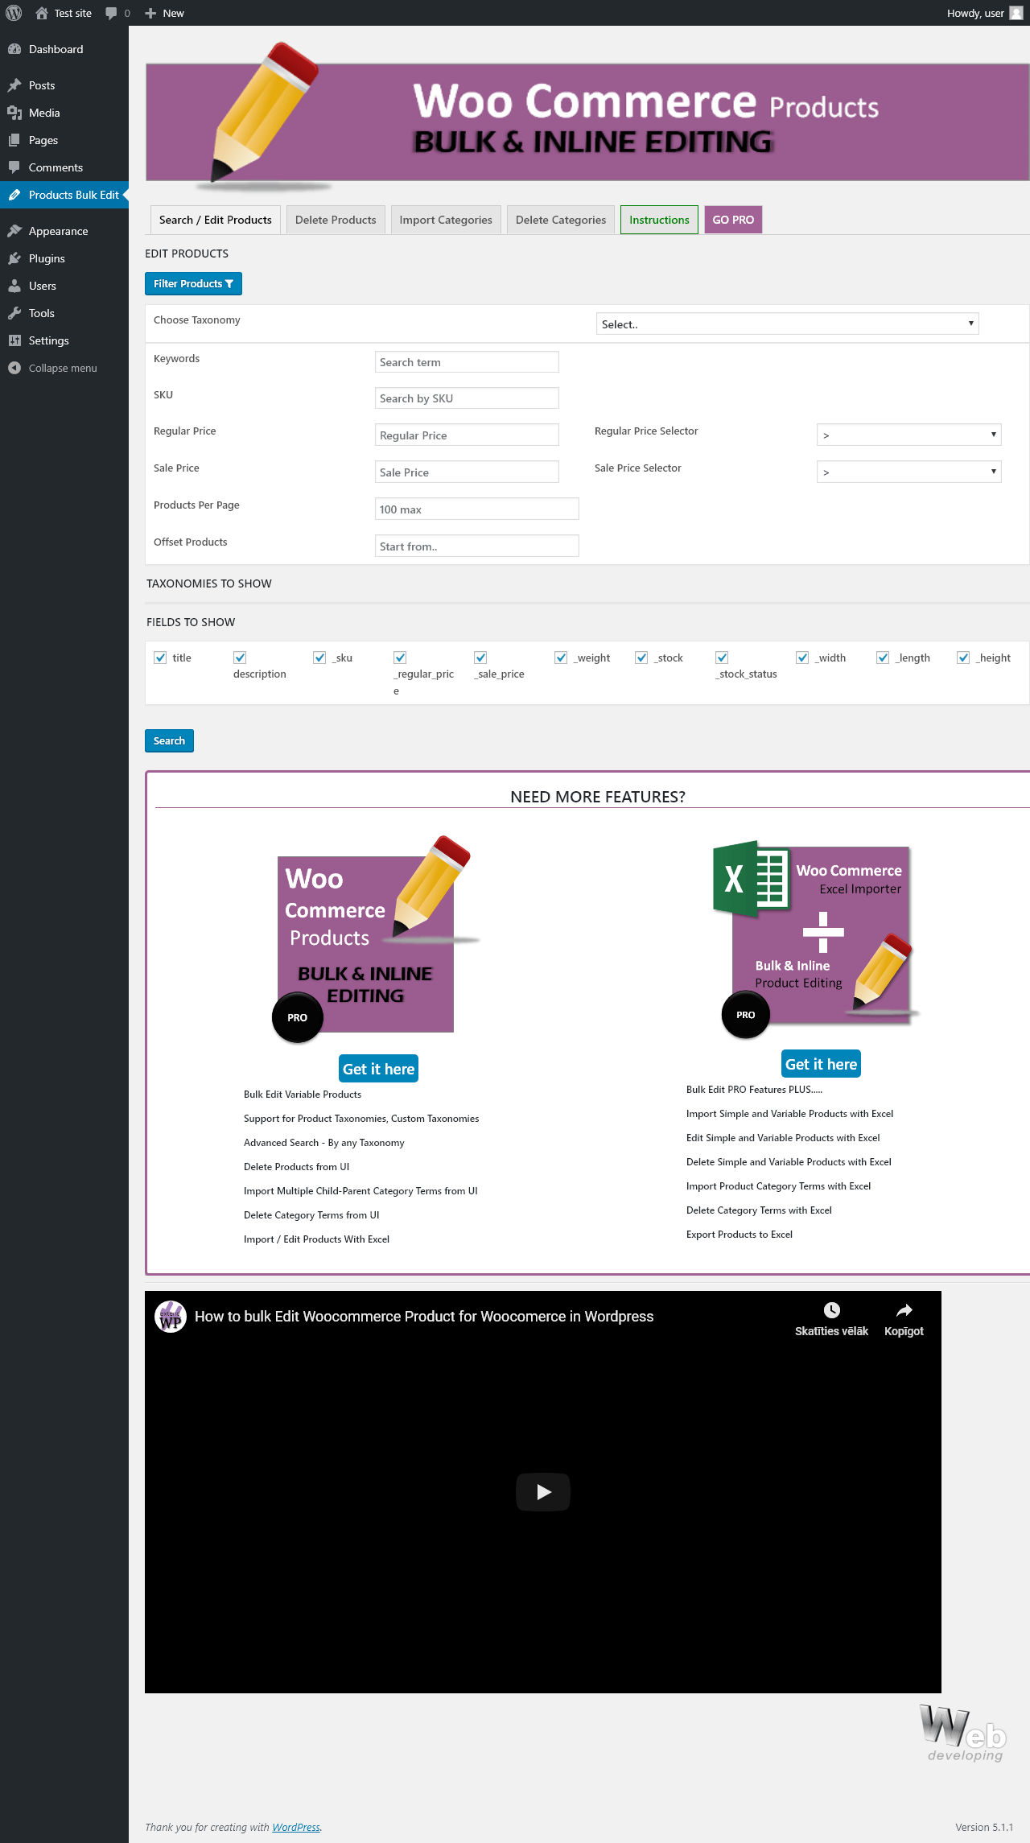Viewport: 1030px width, 1843px height.
Task: Focus the Search by SKU field
Action: tap(467, 398)
